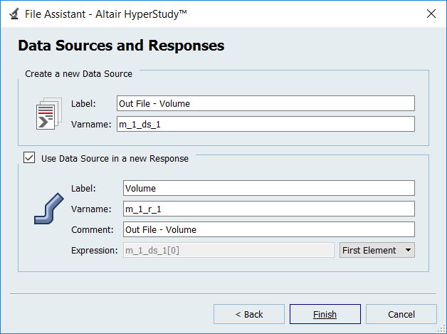This screenshot has width=447, height=334.
Task: Open the First Element dropdown
Action: click(x=377, y=250)
